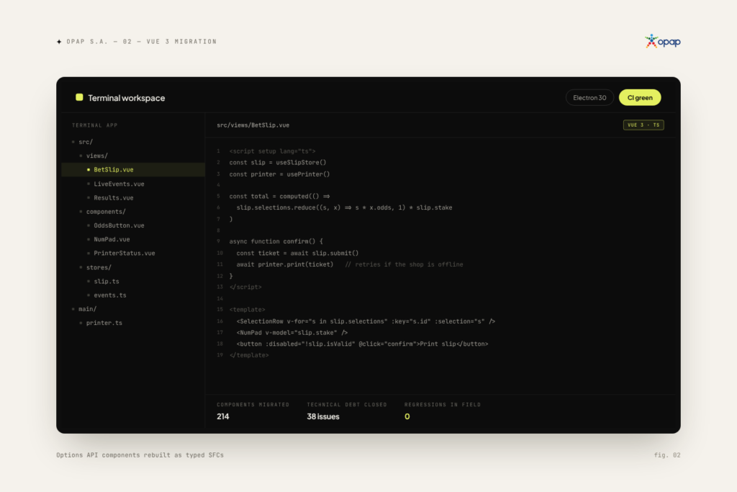Image resolution: width=737 pixels, height=492 pixels.
Task: Click the Terminal workspace title
Action: [x=127, y=98]
